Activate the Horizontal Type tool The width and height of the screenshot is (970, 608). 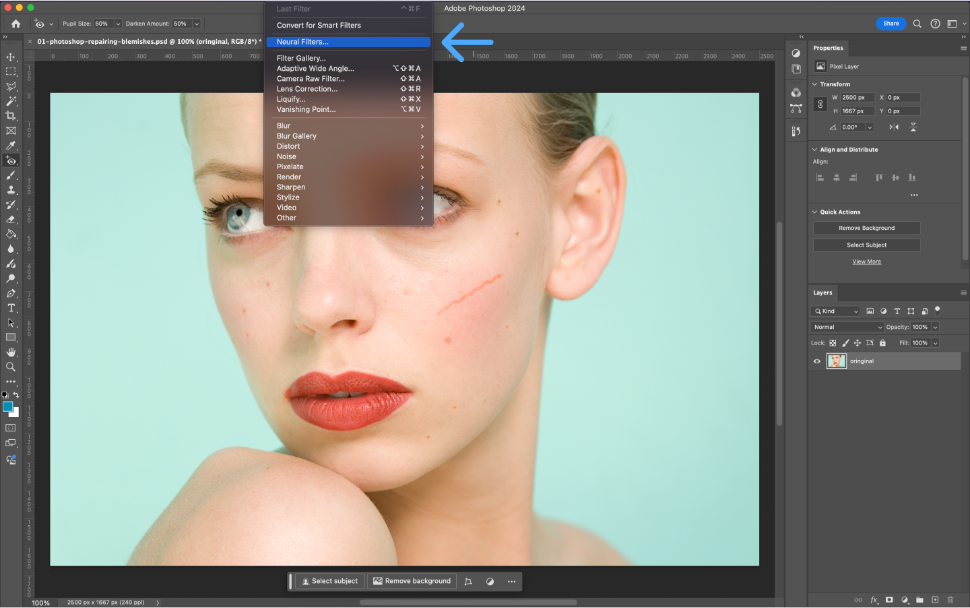[x=11, y=308]
